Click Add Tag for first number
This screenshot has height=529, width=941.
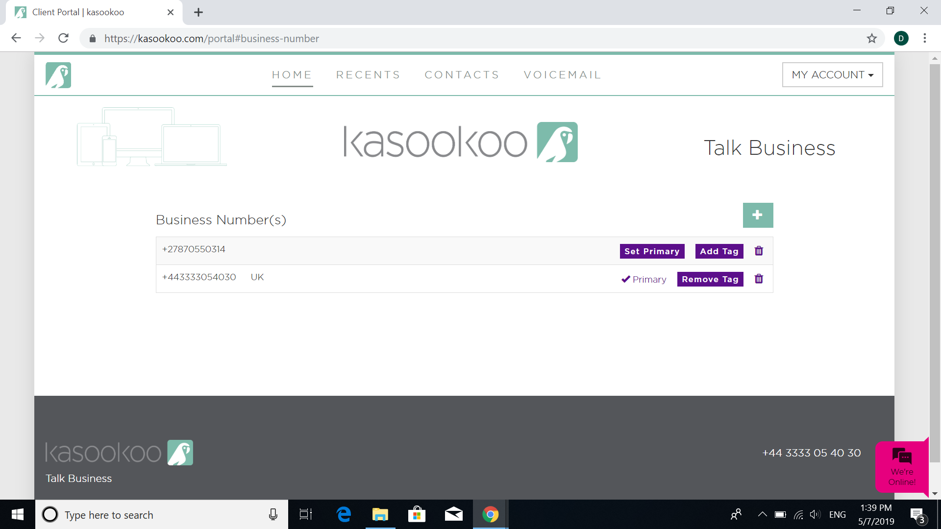click(719, 251)
